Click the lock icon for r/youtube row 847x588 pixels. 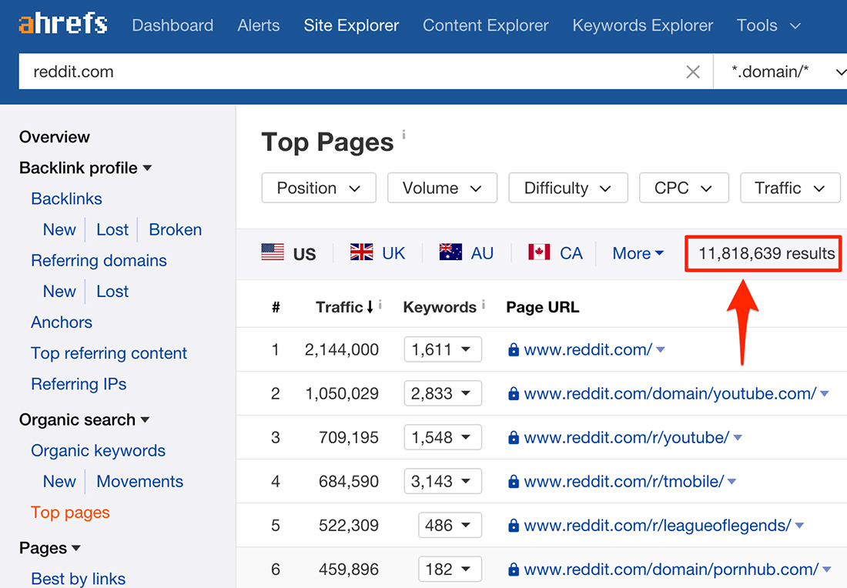tap(513, 438)
